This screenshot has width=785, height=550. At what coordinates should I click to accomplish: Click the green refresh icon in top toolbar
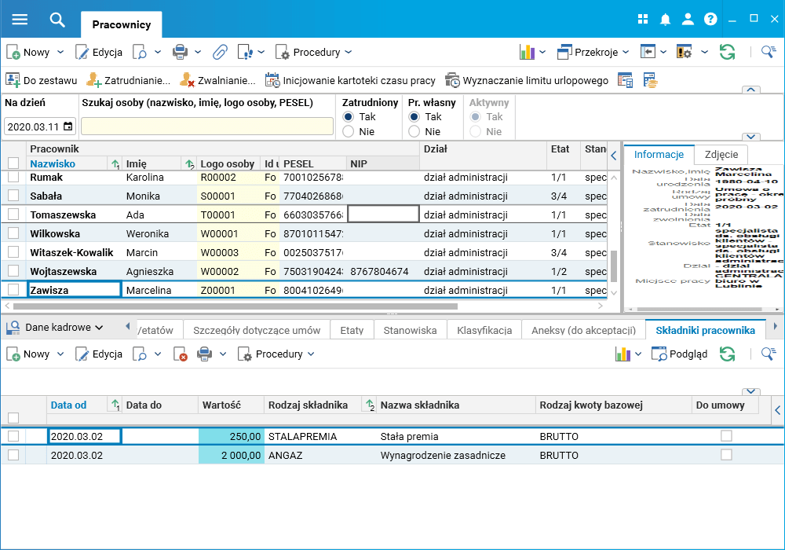click(727, 53)
